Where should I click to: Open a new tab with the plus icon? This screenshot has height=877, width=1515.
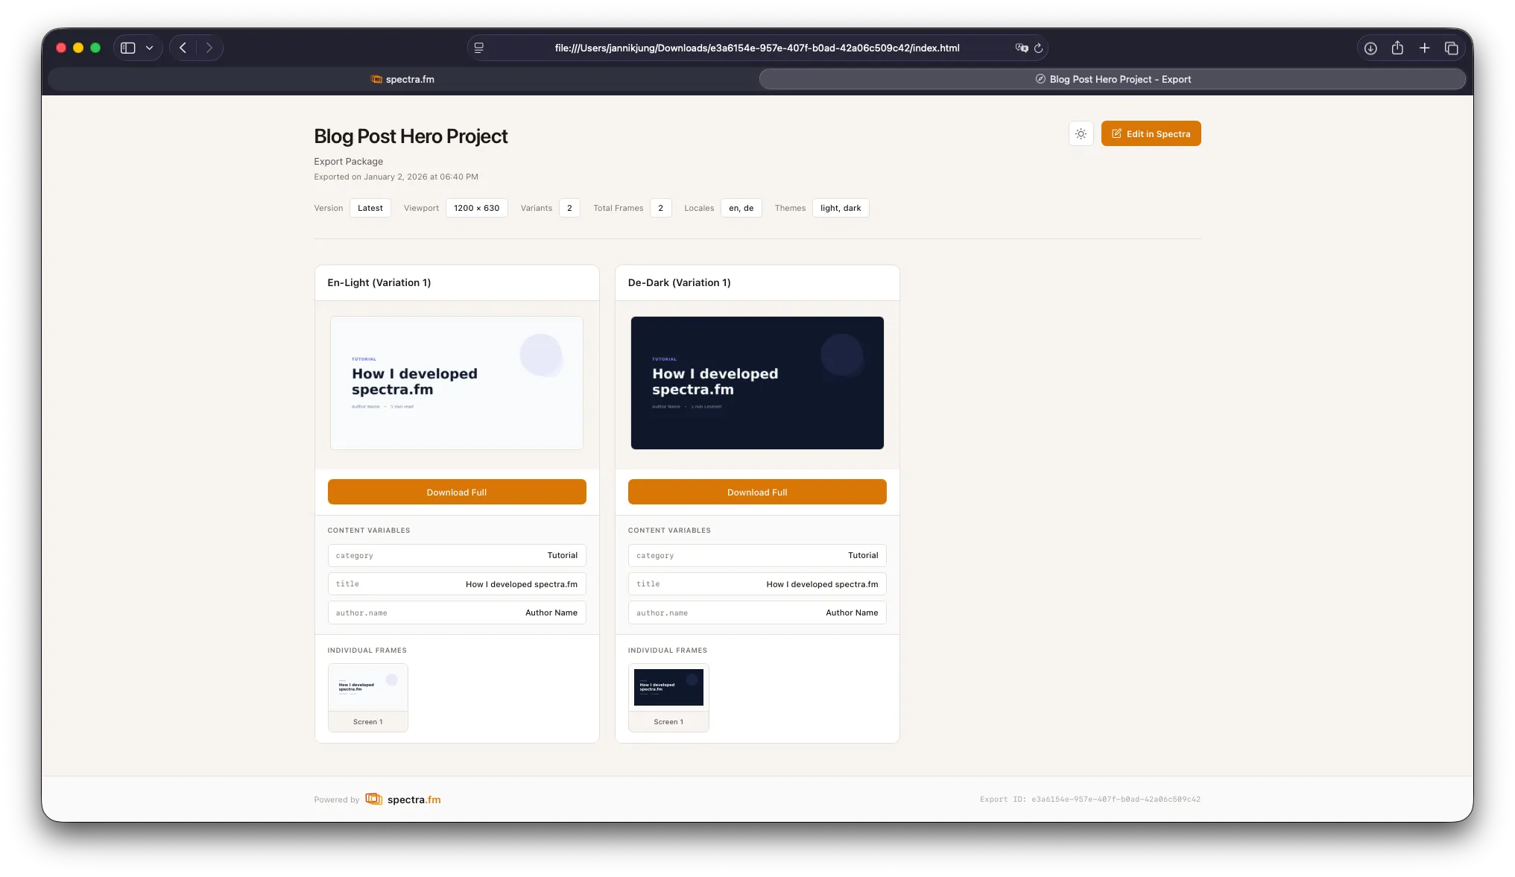tap(1424, 47)
